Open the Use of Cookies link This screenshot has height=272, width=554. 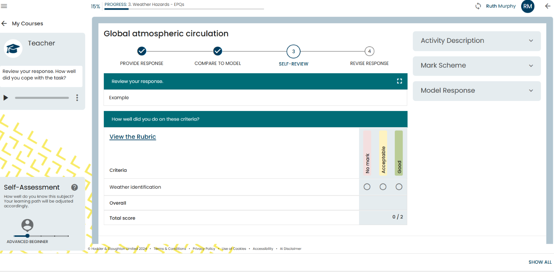234,249
